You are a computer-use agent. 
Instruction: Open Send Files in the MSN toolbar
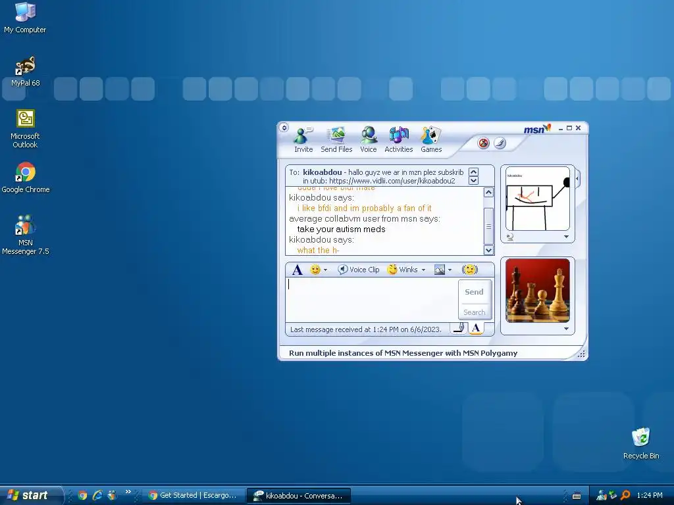click(x=336, y=140)
